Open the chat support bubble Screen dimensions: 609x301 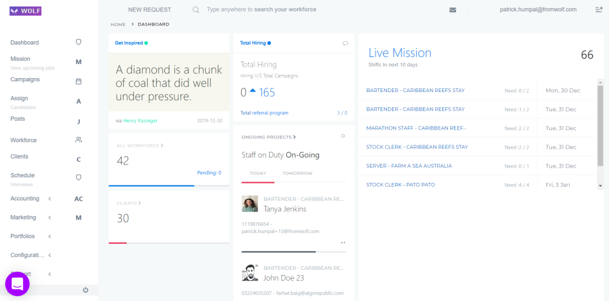click(x=17, y=284)
